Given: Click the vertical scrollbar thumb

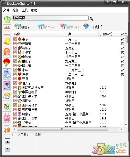Looking at the screenshot, I should coord(126,39).
